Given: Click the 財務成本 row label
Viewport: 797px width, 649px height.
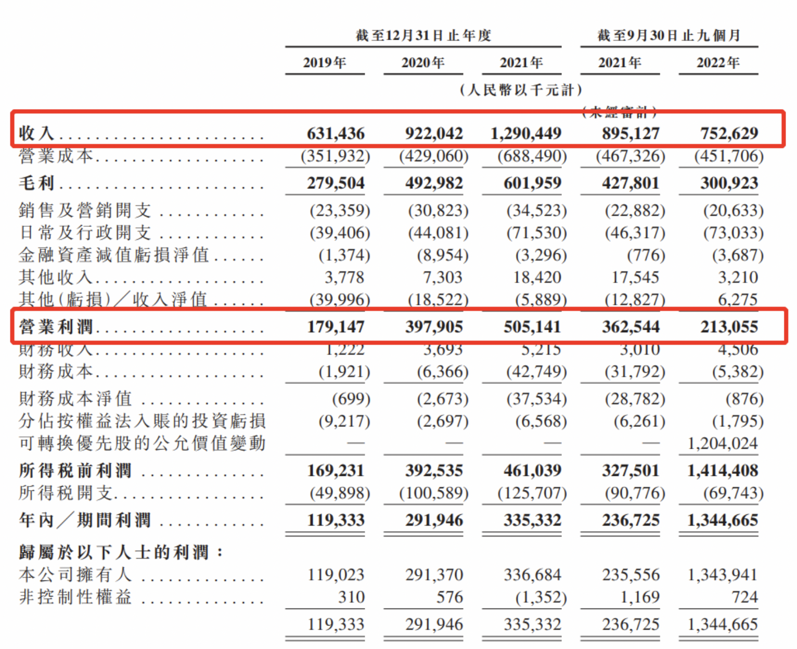Looking at the screenshot, I should 56,372.
